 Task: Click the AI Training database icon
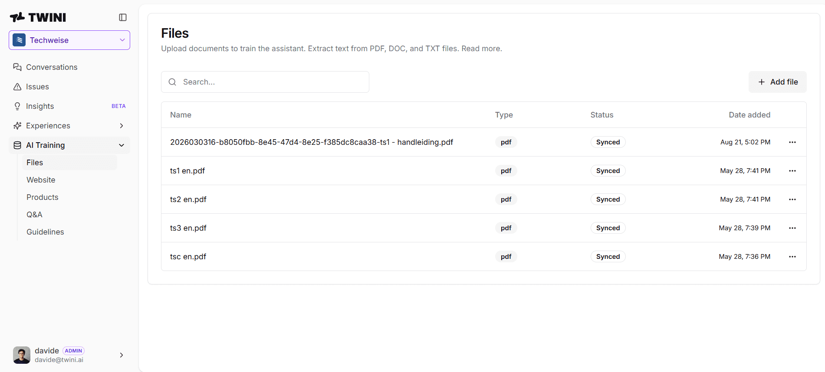[17, 145]
